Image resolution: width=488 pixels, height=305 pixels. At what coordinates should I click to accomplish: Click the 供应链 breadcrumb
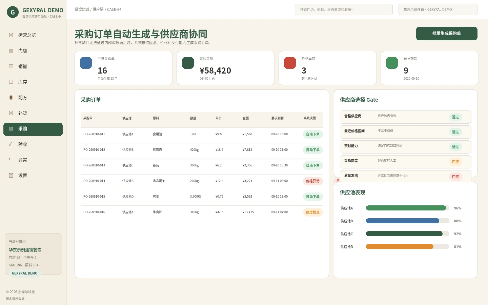coord(98,9)
